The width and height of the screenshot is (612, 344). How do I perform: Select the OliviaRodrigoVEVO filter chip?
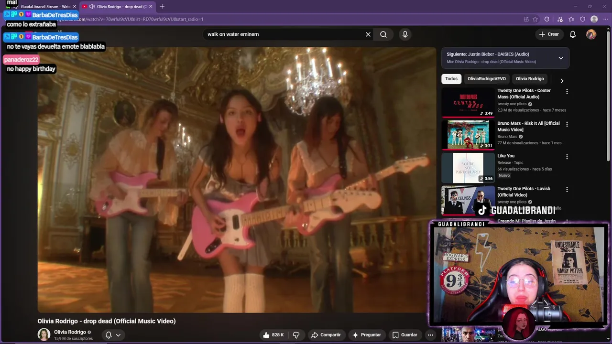tap(486, 79)
